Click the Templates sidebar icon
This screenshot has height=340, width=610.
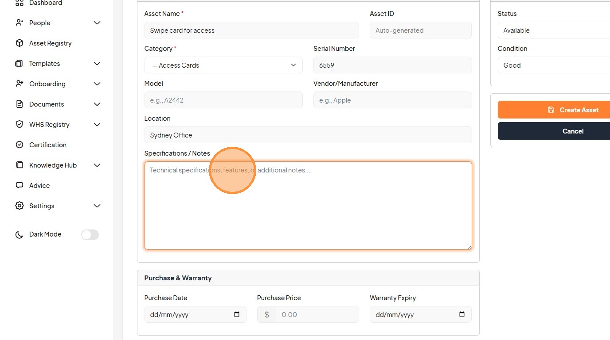[19, 63]
